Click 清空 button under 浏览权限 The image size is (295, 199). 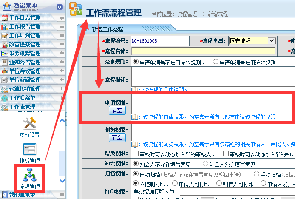(117, 137)
